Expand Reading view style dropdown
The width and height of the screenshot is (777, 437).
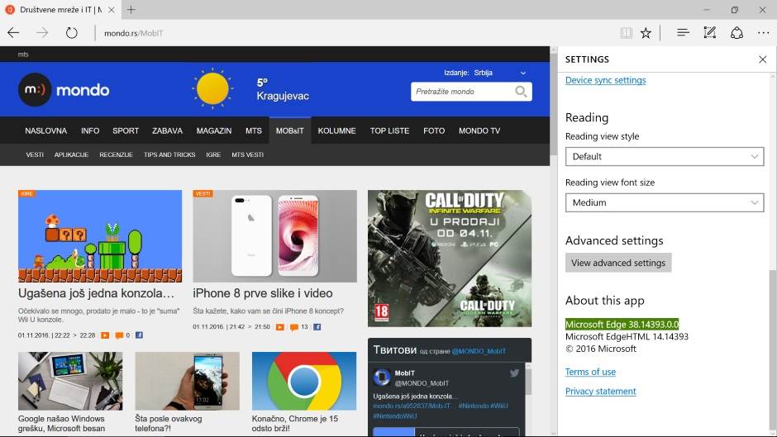pyautogui.click(x=664, y=156)
